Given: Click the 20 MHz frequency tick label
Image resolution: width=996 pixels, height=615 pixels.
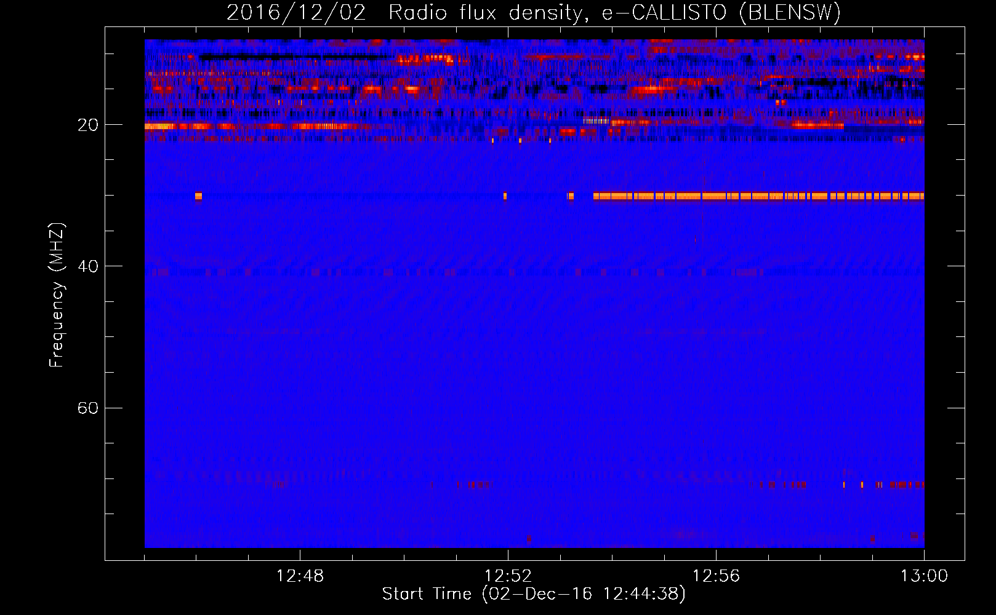Looking at the screenshot, I should [x=88, y=125].
